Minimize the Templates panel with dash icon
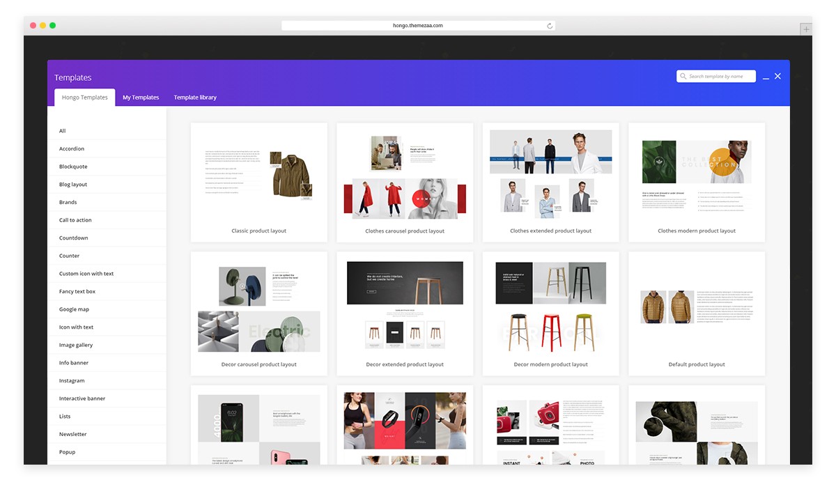The height and width of the screenshot is (489, 836). pyautogui.click(x=766, y=78)
